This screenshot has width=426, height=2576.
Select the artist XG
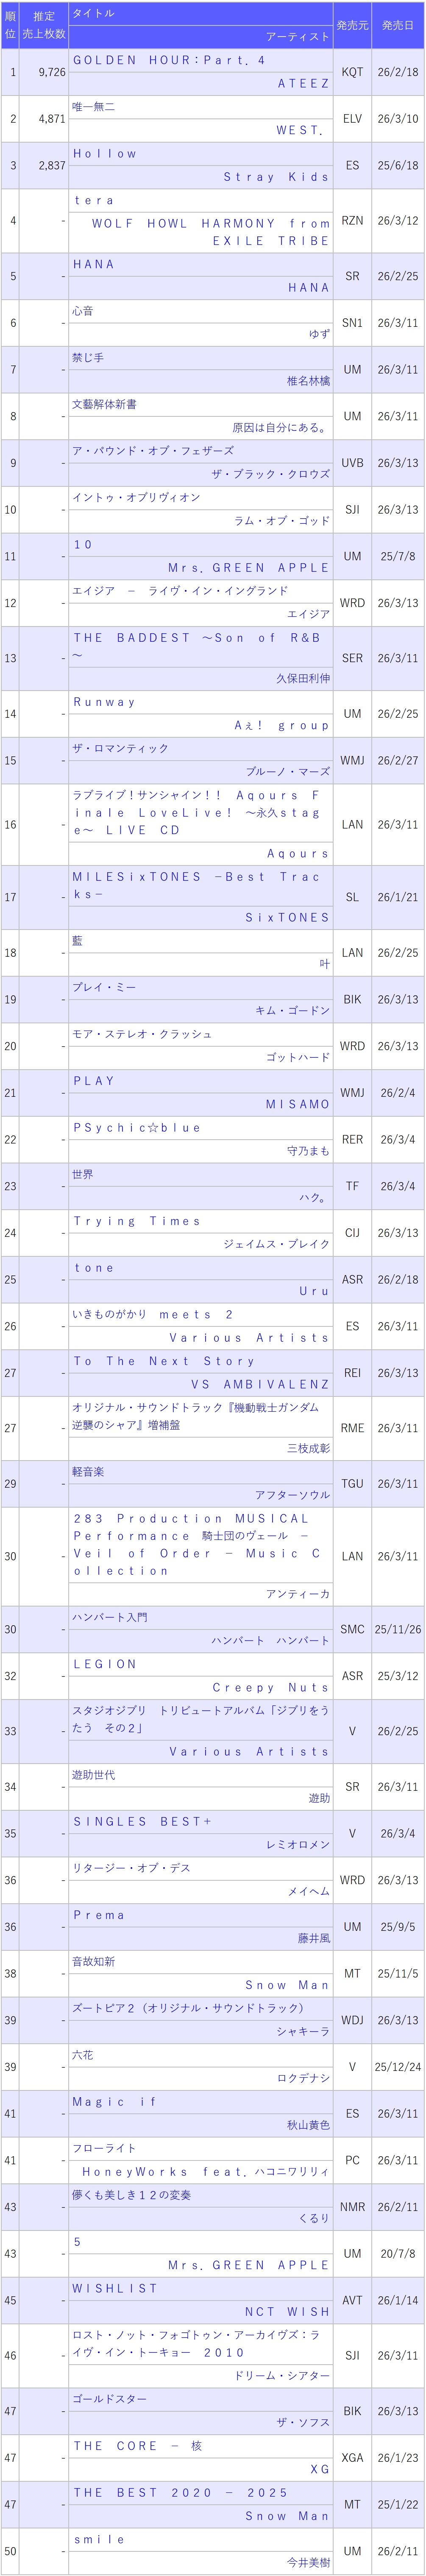(x=319, y=2469)
